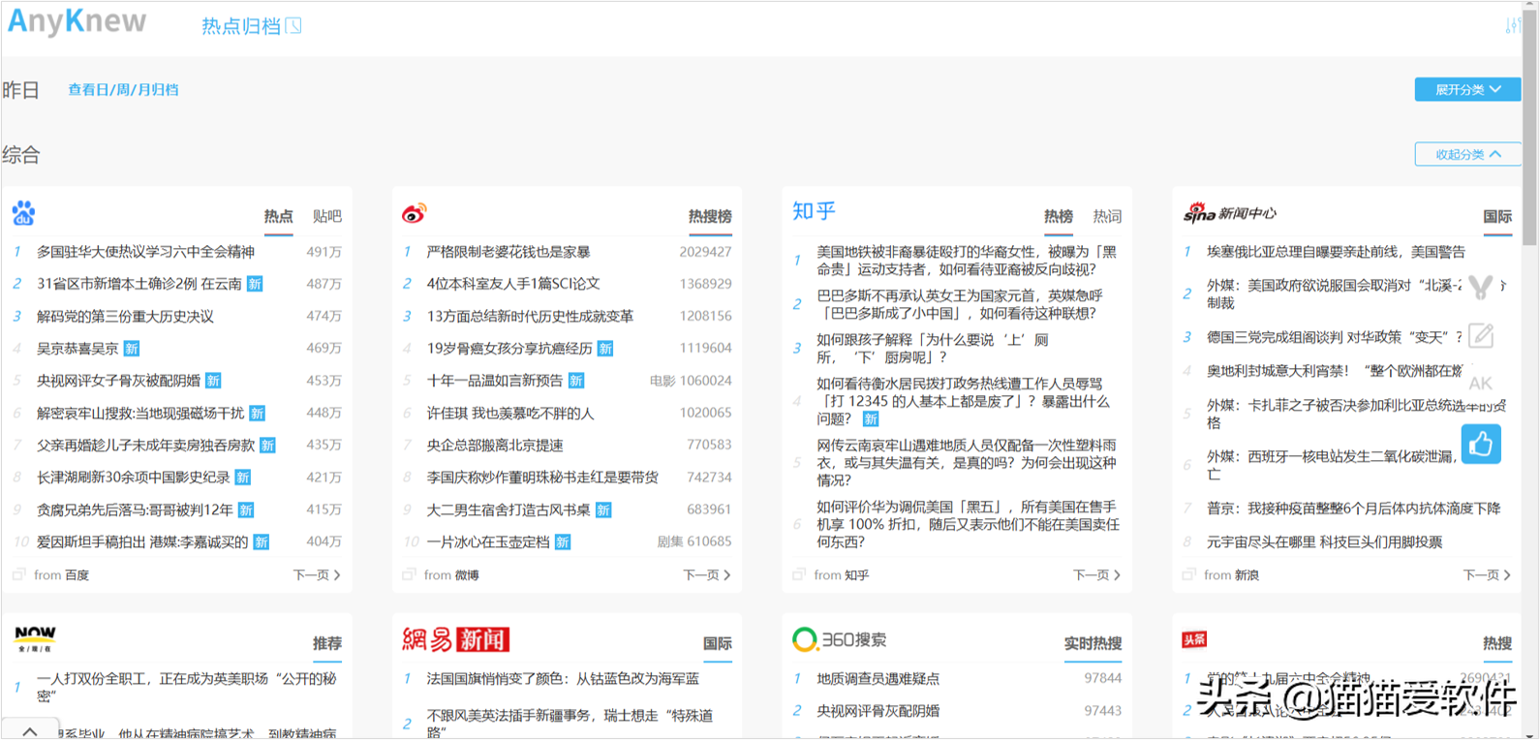
Task: Click the 網易新闻 logo
Action: 455,639
